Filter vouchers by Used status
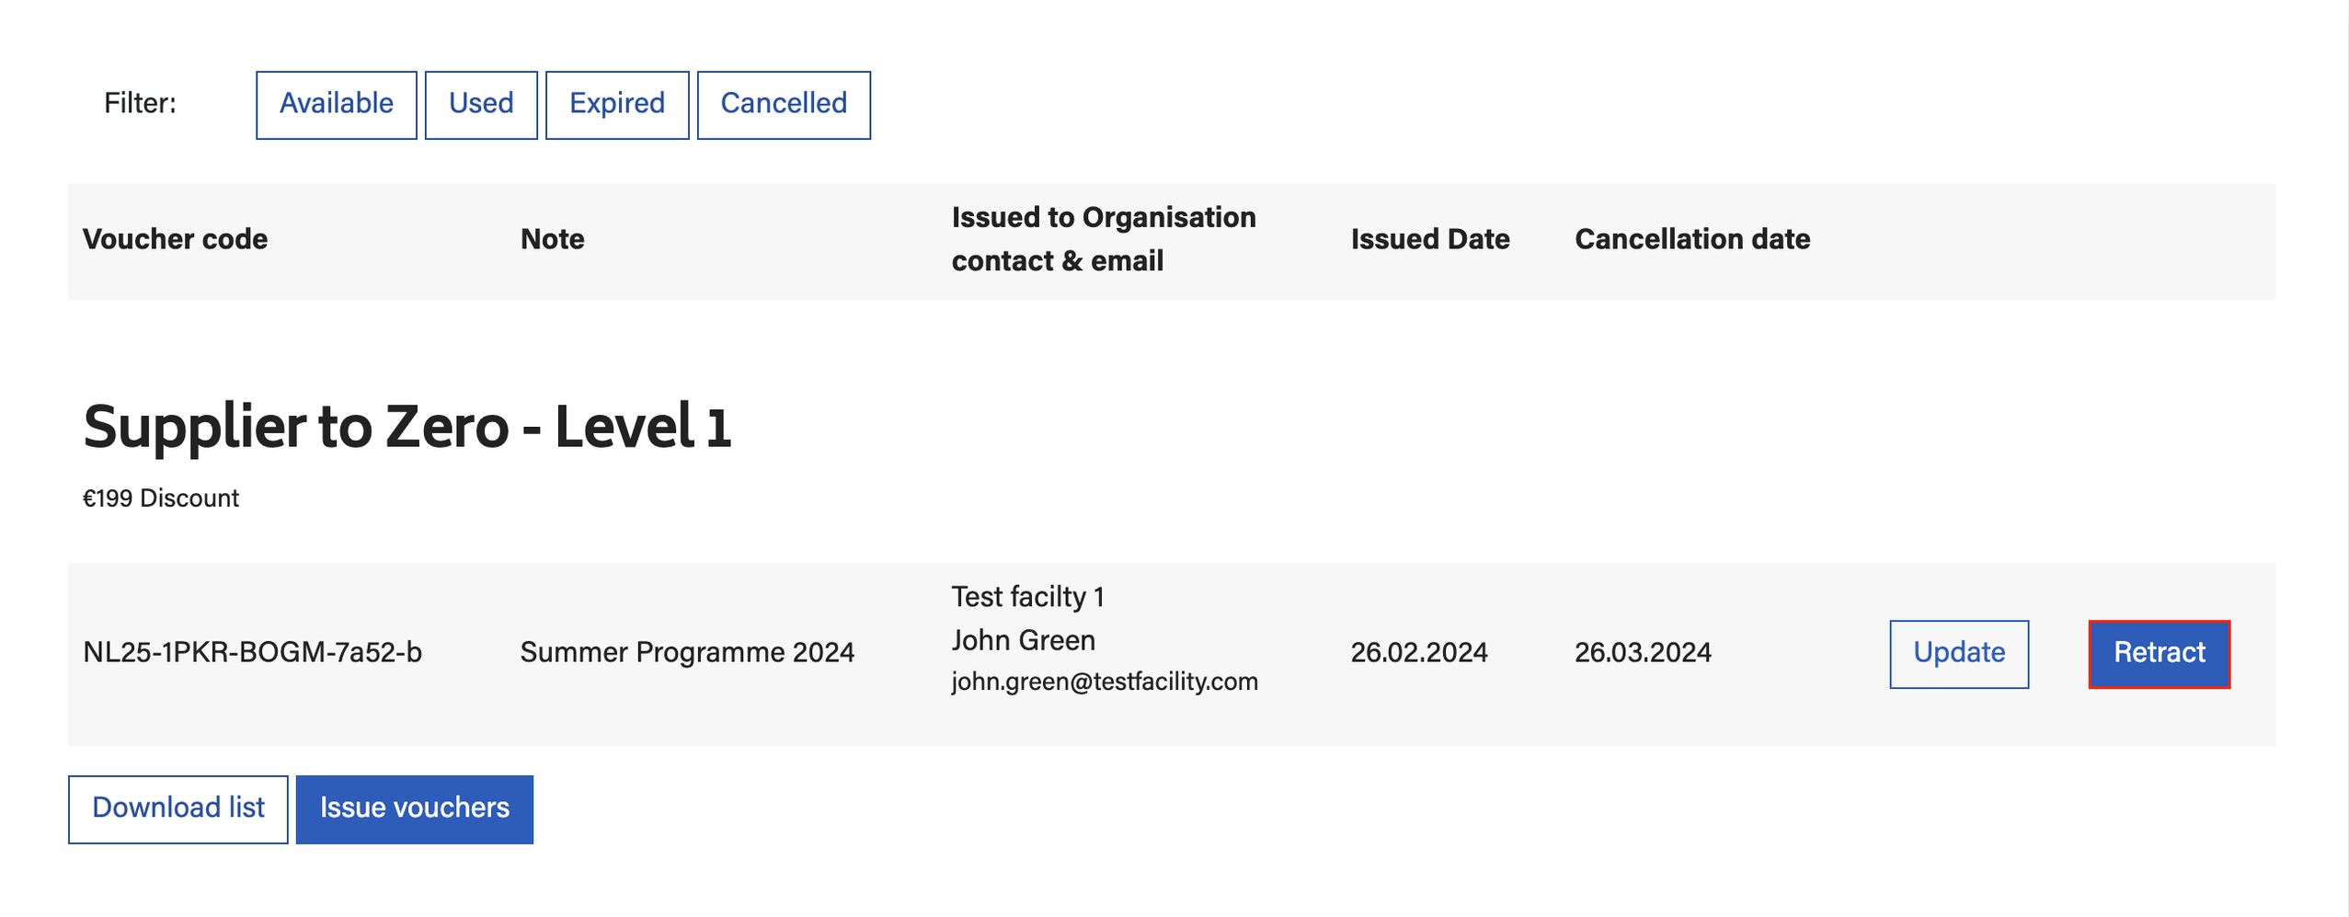The image size is (2349, 917). click(481, 104)
